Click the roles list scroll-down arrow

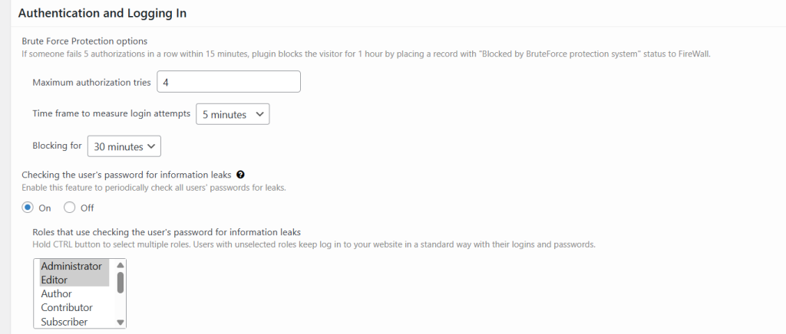120,323
